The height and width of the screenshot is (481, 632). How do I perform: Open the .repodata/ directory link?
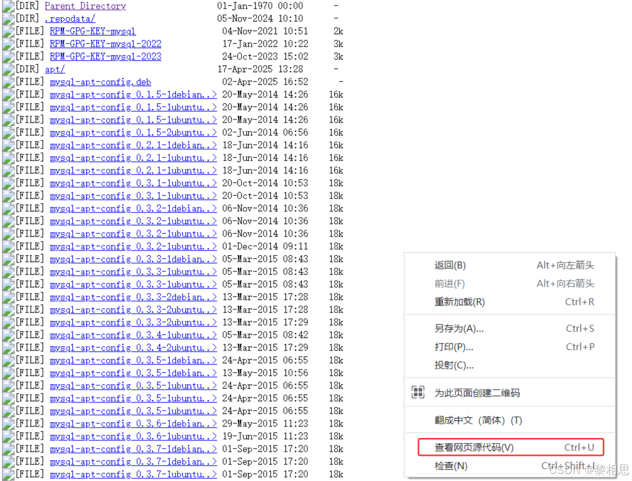pyautogui.click(x=70, y=18)
